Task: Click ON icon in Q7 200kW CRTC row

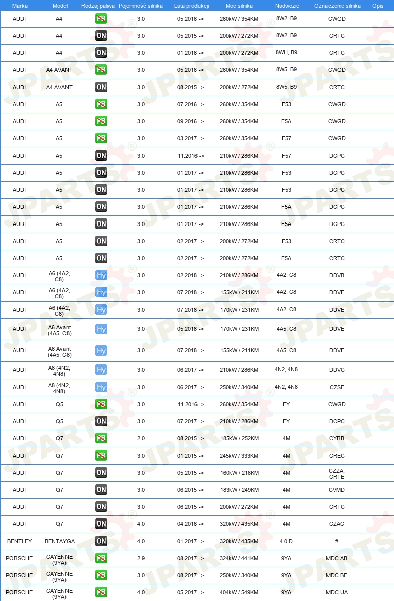Action: [x=101, y=507]
